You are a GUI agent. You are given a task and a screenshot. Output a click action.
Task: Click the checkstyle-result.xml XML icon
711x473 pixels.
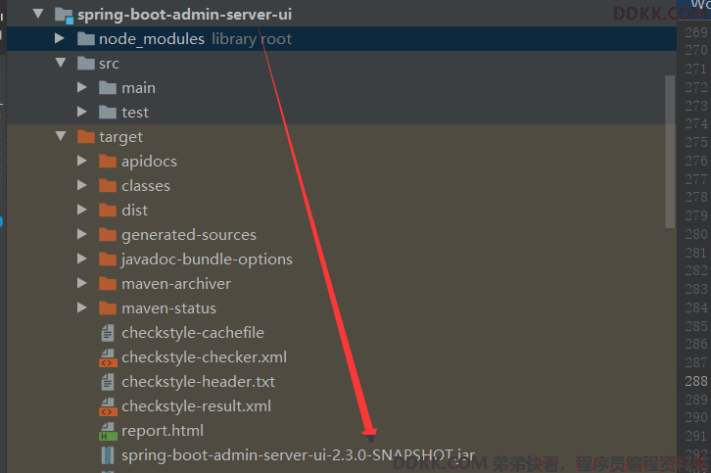click(108, 406)
